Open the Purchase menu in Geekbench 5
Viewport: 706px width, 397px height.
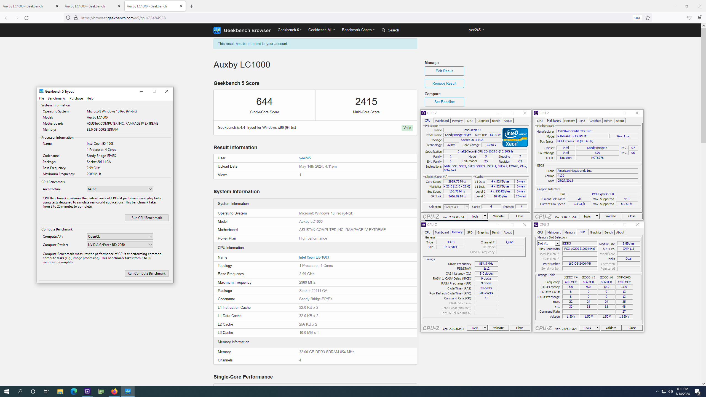(76, 98)
